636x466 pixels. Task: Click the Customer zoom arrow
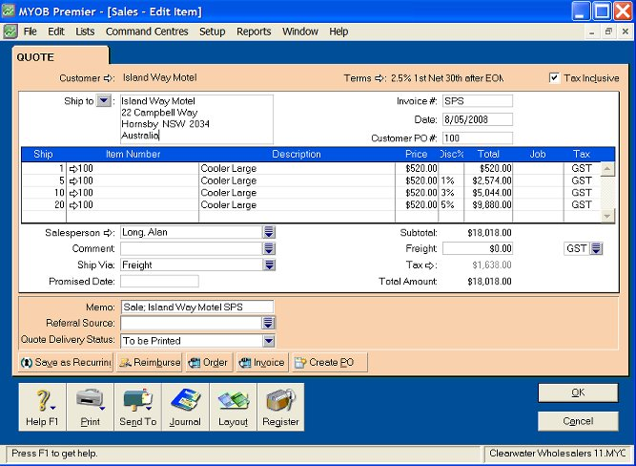click(x=109, y=78)
